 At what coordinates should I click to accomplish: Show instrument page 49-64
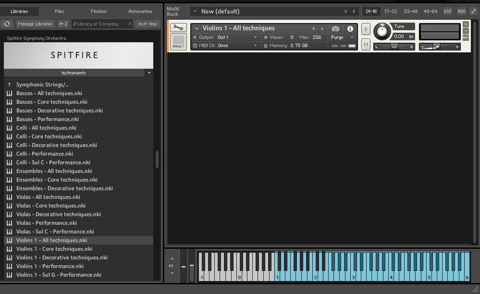(x=430, y=12)
